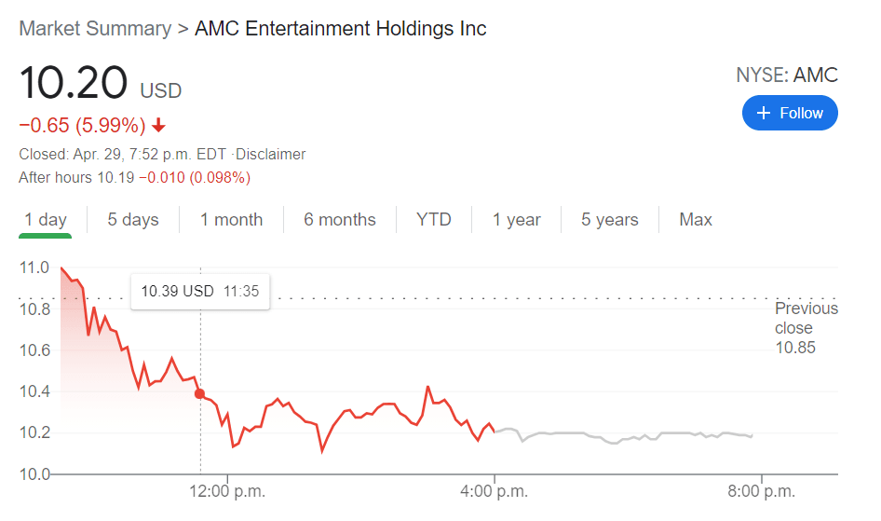The height and width of the screenshot is (521, 881).
Task: Switch to the 5 days tab
Action: point(133,220)
